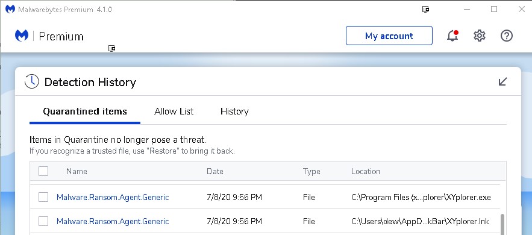Click the Detection History heading
The image size is (532, 235).
(x=90, y=82)
